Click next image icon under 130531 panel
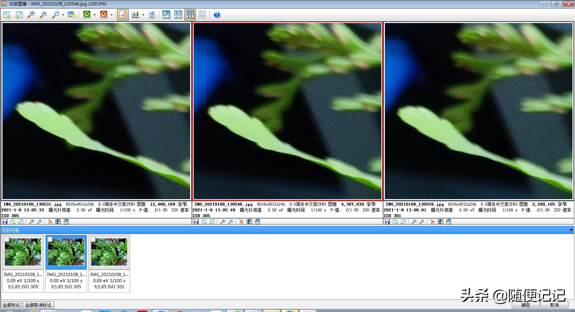 click(x=21, y=222)
